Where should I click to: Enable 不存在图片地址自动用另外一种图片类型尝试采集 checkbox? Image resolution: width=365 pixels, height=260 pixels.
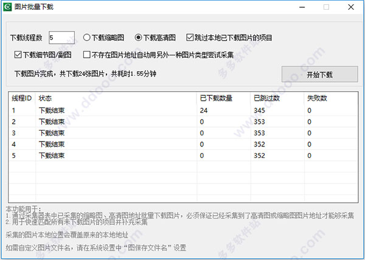tap(86, 54)
